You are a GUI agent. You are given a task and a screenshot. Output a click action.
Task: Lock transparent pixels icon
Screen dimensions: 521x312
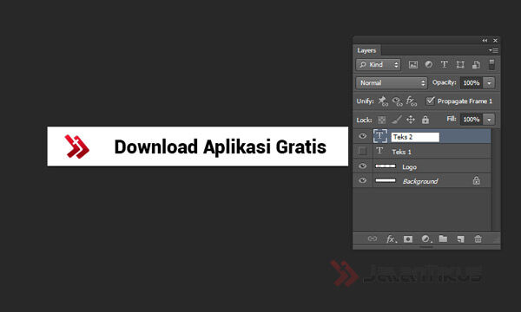pos(382,120)
